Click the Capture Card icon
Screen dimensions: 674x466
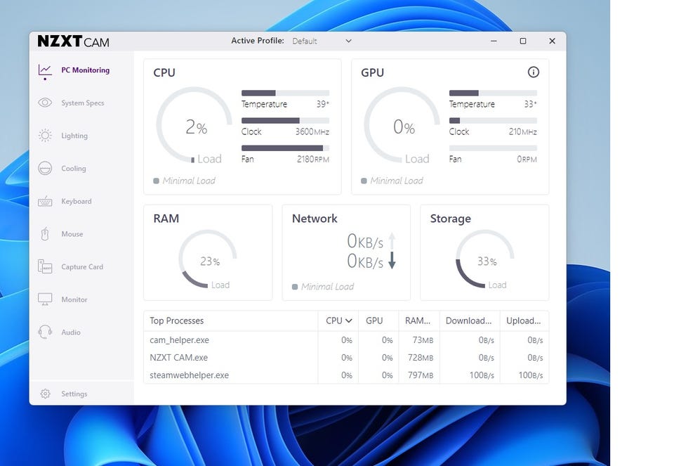coord(45,266)
